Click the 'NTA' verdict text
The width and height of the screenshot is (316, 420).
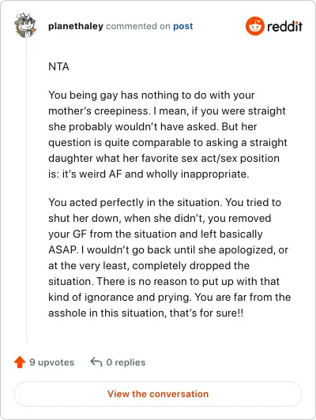tap(58, 66)
